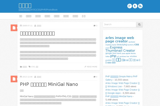Click the 'php' tag in tag cloud

coord(113,56)
